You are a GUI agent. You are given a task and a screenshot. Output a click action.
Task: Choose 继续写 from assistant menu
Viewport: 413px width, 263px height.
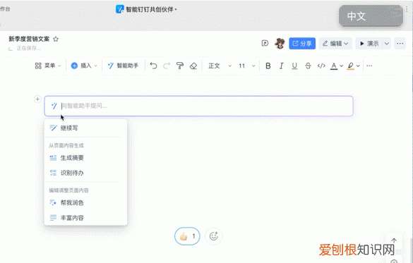[x=85, y=128]
